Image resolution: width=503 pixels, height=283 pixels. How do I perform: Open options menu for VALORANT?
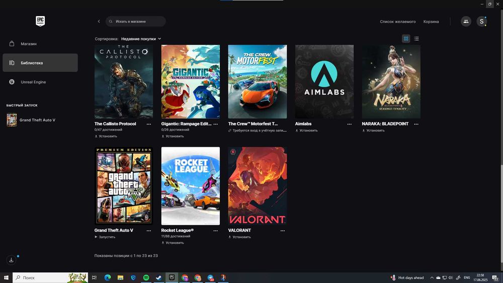coord(283,230)
